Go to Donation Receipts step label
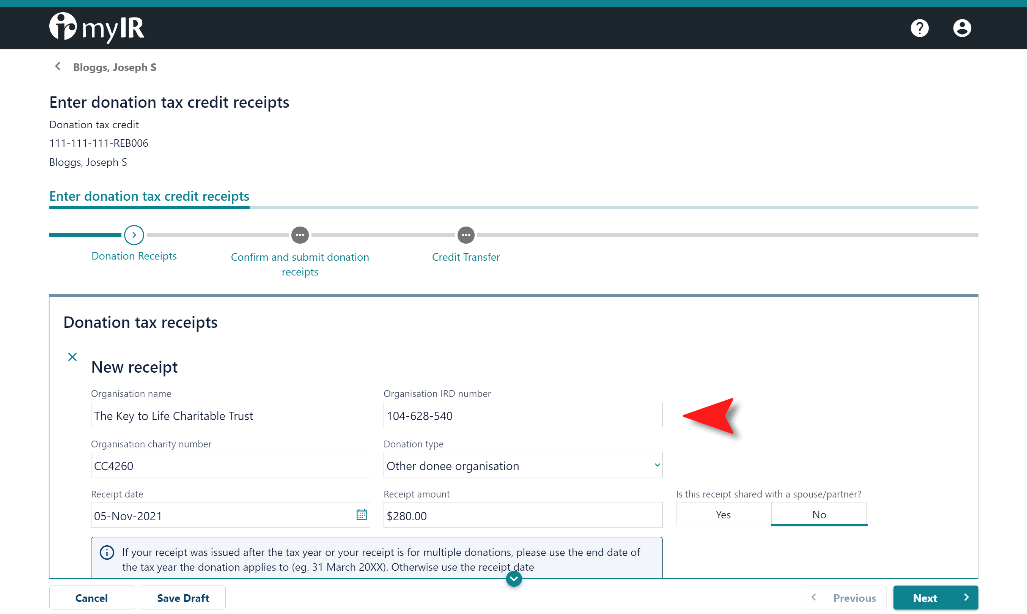The width and height of the screenshot is (1027, 614). [134, 256]
